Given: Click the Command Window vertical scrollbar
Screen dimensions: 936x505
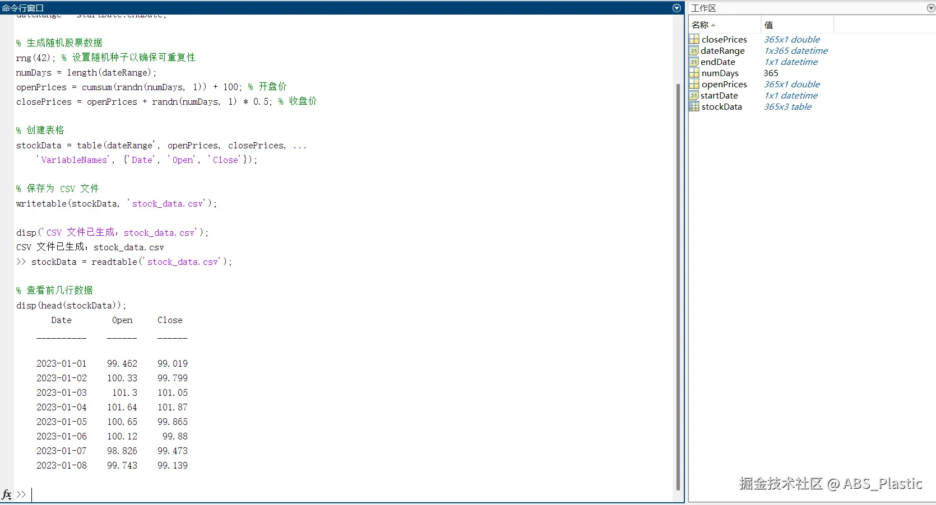Looking at the screenshot, I should click(x=678, y=287).
